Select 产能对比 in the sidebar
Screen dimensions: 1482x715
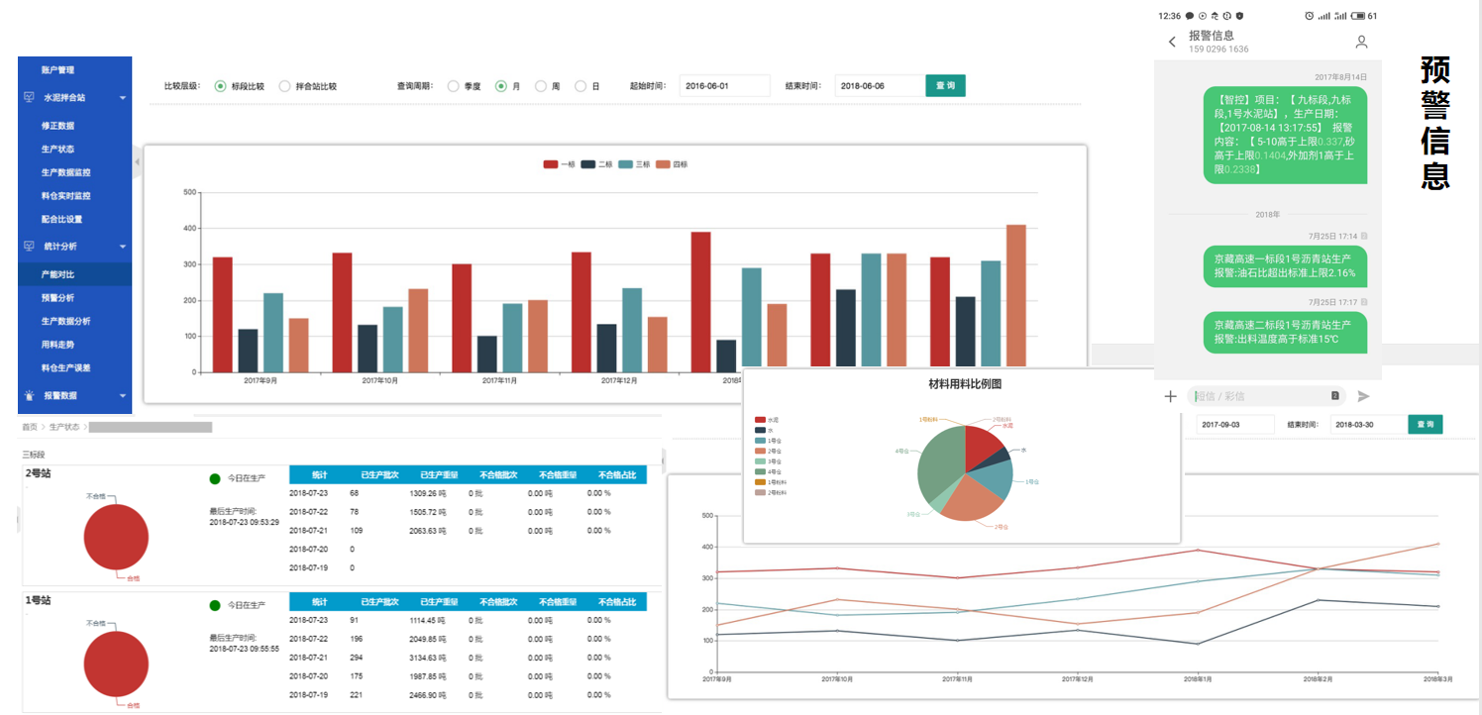74,274
